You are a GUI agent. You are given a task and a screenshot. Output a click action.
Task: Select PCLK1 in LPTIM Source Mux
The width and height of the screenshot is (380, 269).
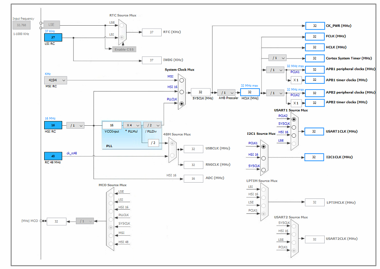263,214
